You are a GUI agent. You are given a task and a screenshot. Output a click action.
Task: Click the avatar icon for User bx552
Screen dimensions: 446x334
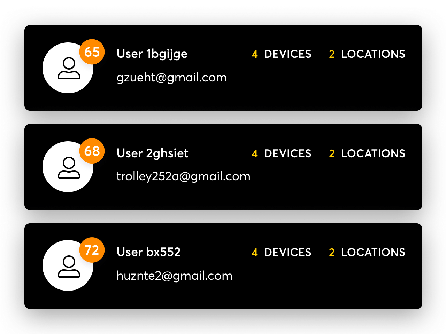[68, 265]
